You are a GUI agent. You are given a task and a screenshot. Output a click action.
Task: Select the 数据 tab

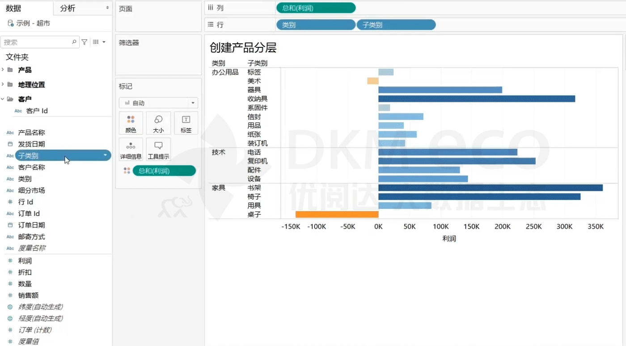pyautogui.click(x=13, y=8)
